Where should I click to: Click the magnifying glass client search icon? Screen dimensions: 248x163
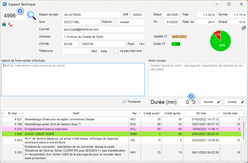click(x=32, y=16)
